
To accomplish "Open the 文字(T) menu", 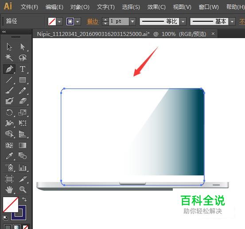I will (106, 7).
